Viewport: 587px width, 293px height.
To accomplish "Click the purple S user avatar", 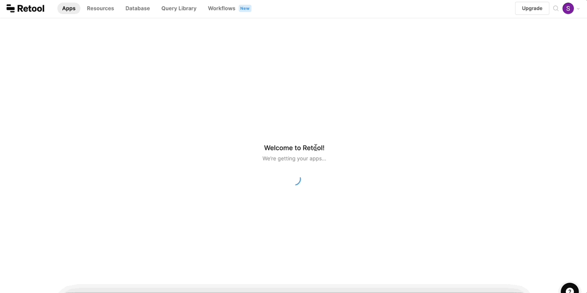I will 568,8.
